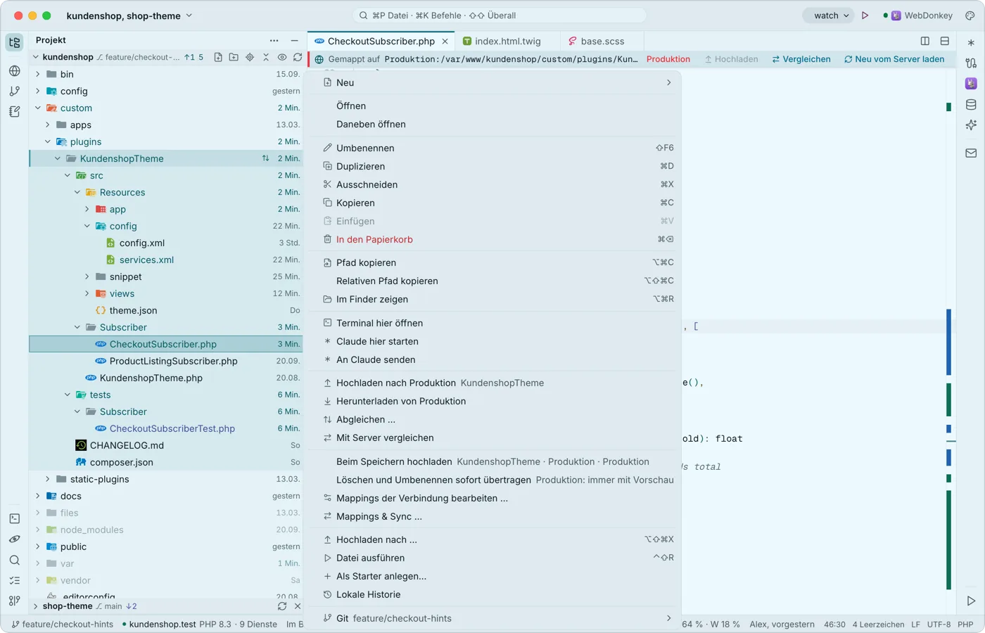985x633 pixels.
Task: Open WebDonkey button in title bar
Action: (x=917, y=15)
